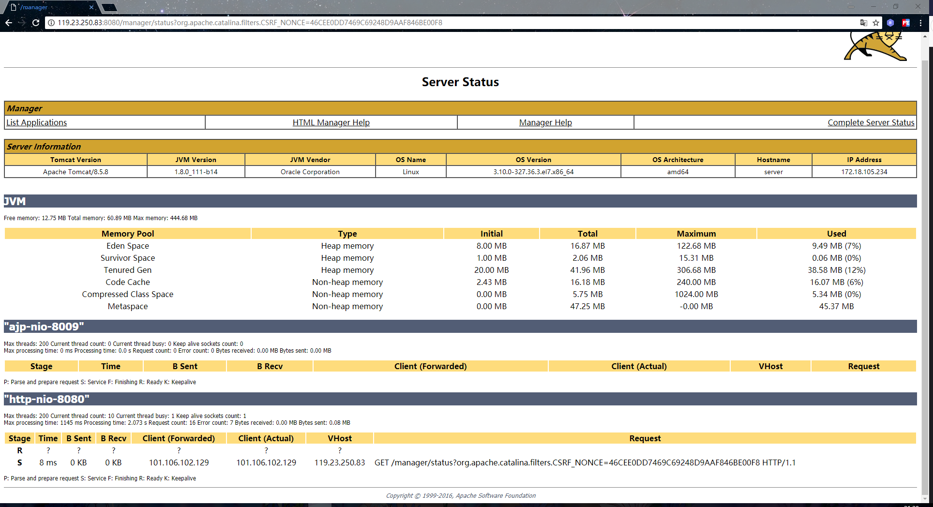The width and height of the screenshot is (933, 507).
Task: Select the 119.23.250.83 VHost cell
Action: (x=340, y=462)
